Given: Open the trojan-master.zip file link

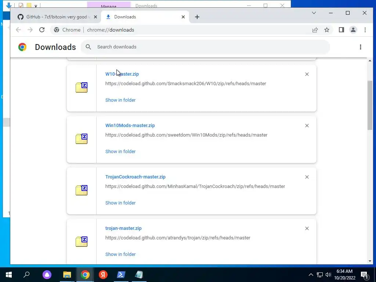Looking at the screenshot, I should [123, 228].
